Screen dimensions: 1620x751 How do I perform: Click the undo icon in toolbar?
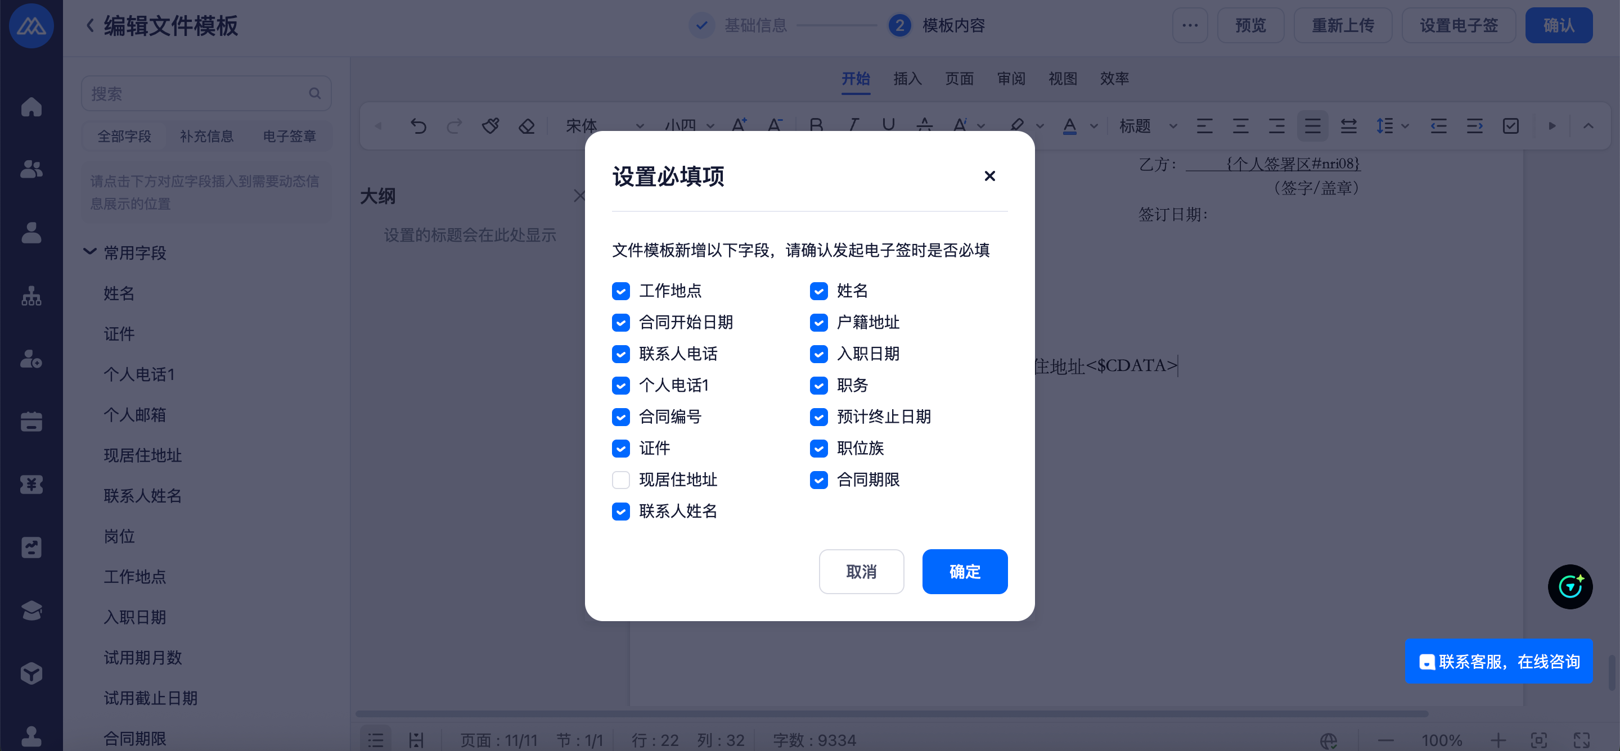[418, 126]
